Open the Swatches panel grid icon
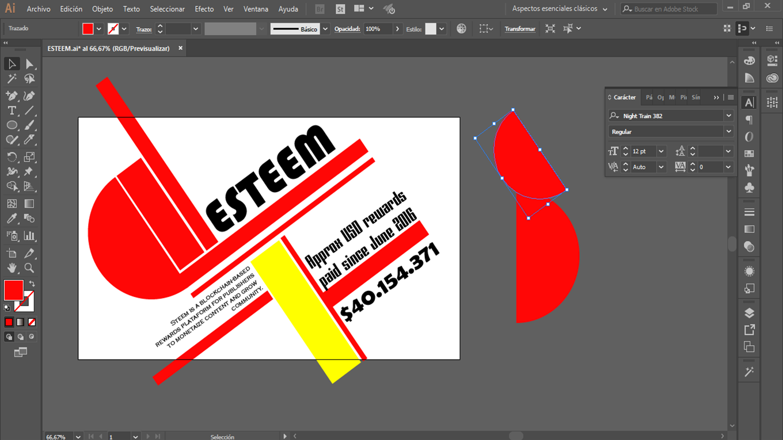The width and height of the screenshot is (783, 440). click(x=749, y=154)
